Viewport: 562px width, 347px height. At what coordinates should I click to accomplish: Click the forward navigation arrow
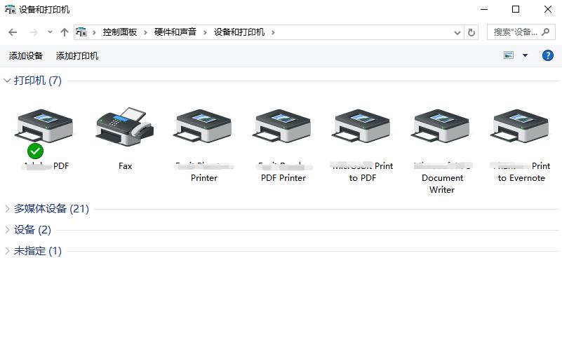click(34, 32)
